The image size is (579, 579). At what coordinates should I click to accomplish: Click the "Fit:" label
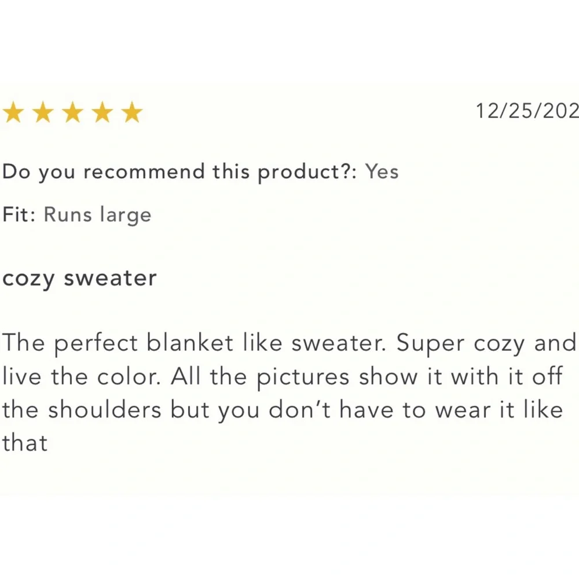click(20, 215)
